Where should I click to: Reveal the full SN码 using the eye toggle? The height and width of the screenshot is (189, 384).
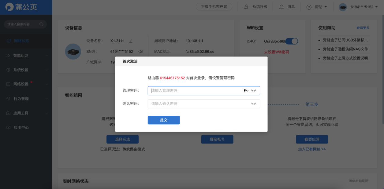tap(141, 51)
